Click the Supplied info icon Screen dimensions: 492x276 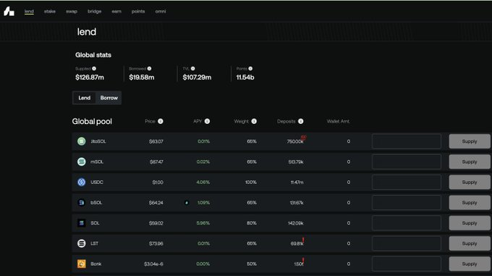tap(94, 68)
